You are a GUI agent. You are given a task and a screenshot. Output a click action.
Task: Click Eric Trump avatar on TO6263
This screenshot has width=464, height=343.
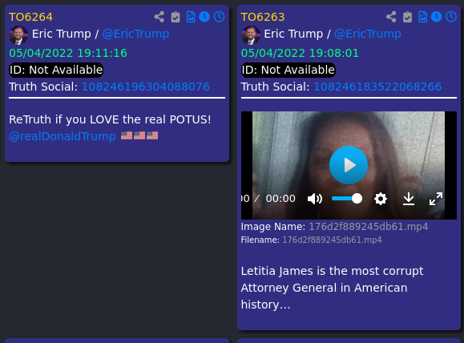click(x=250, y=35)
